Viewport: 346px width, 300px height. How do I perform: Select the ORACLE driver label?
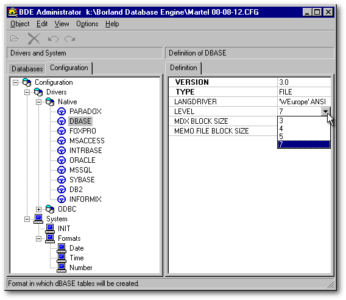[x=82, y=160]
